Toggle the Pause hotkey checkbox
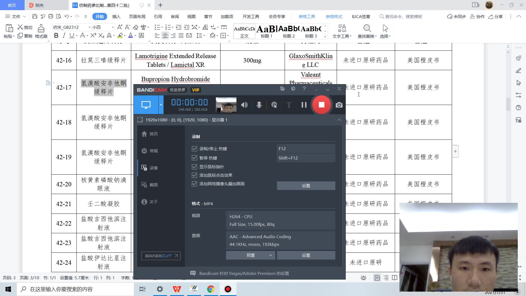Image resolution: width=526 pixels, height=296 pixels. [x=195, y=158]
